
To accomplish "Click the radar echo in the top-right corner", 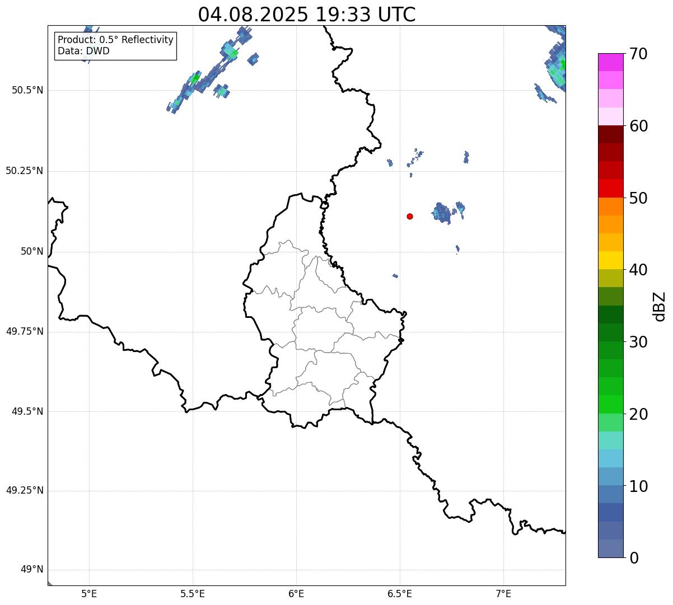I will click(x=557, y=67).
